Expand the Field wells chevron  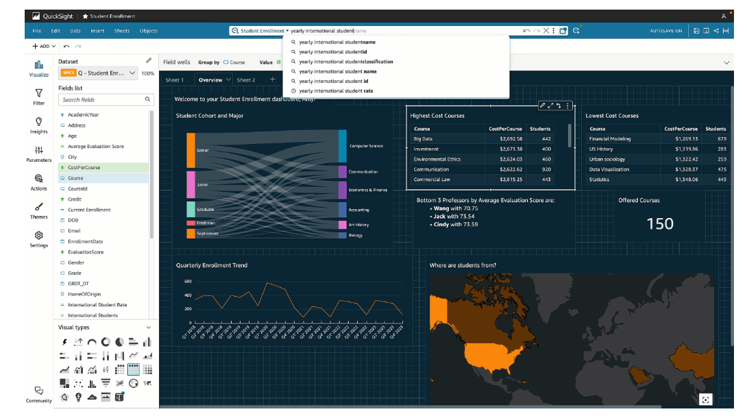[726, 62]
